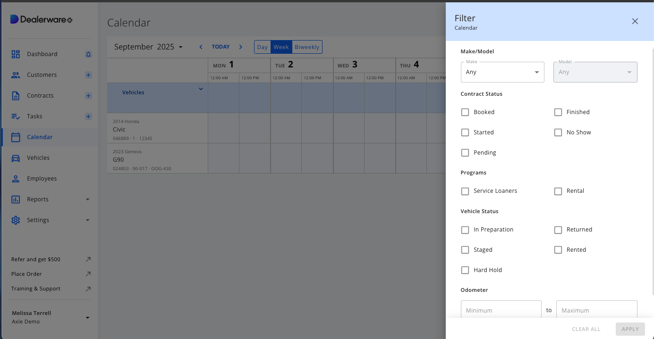Open Employees in sidebar
The width and height of the screenshot is (654, 339).
42,179
